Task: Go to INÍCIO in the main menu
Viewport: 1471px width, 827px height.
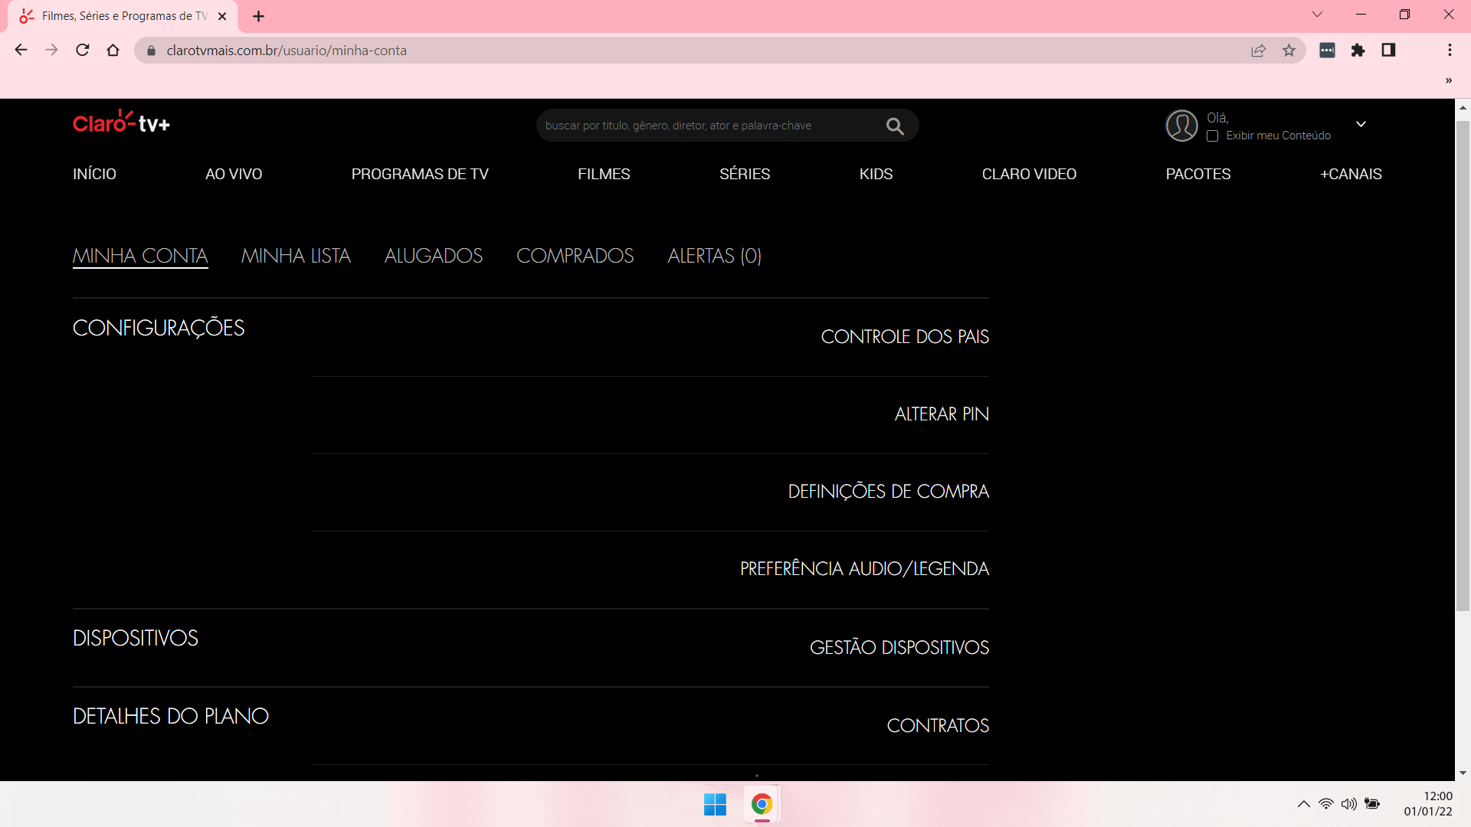Action: click(x=94, y=175)
